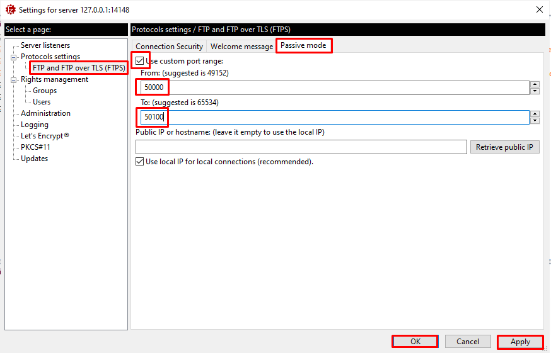Uncheck Use local IP for local connections
Image resolution: width=551 pixels, height=353 pixels.
[x=140, y=162]
